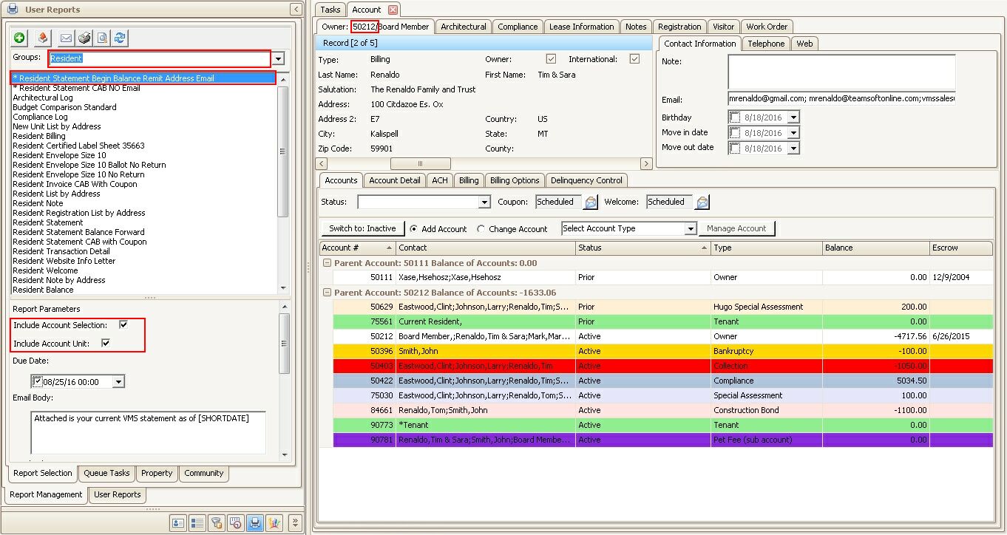Image resolution: width=1007 pixels, height=535 pixels.
Task: Click the funnel filter icon in bottom bar
Action: 217,523
